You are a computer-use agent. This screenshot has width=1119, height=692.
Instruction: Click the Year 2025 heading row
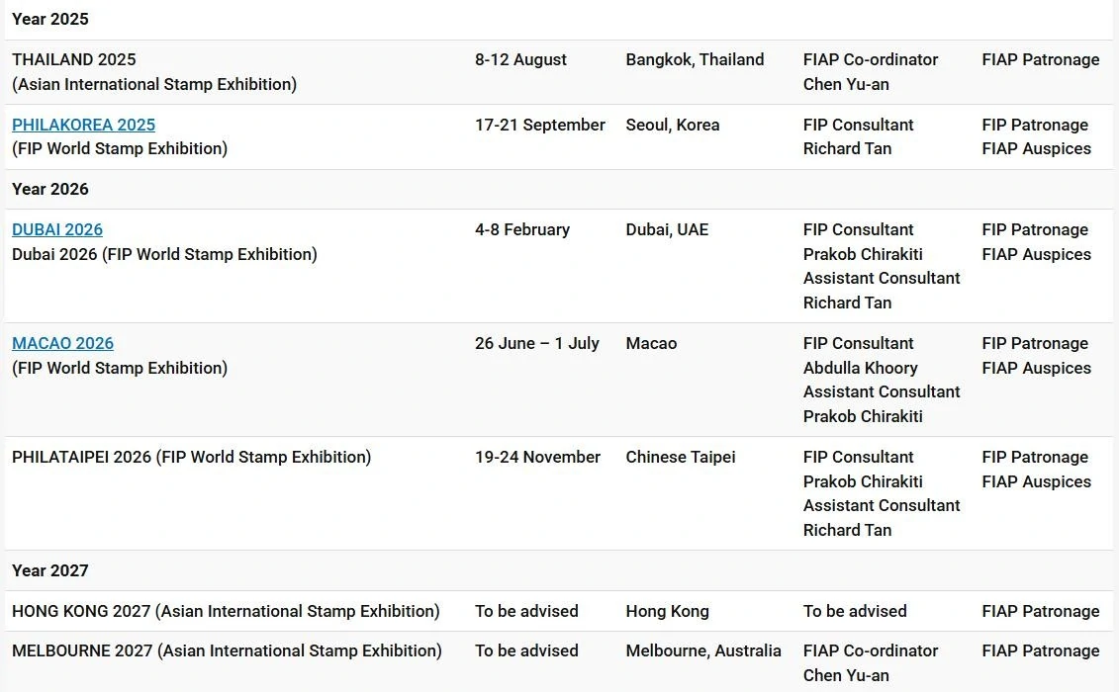(558, 19)
